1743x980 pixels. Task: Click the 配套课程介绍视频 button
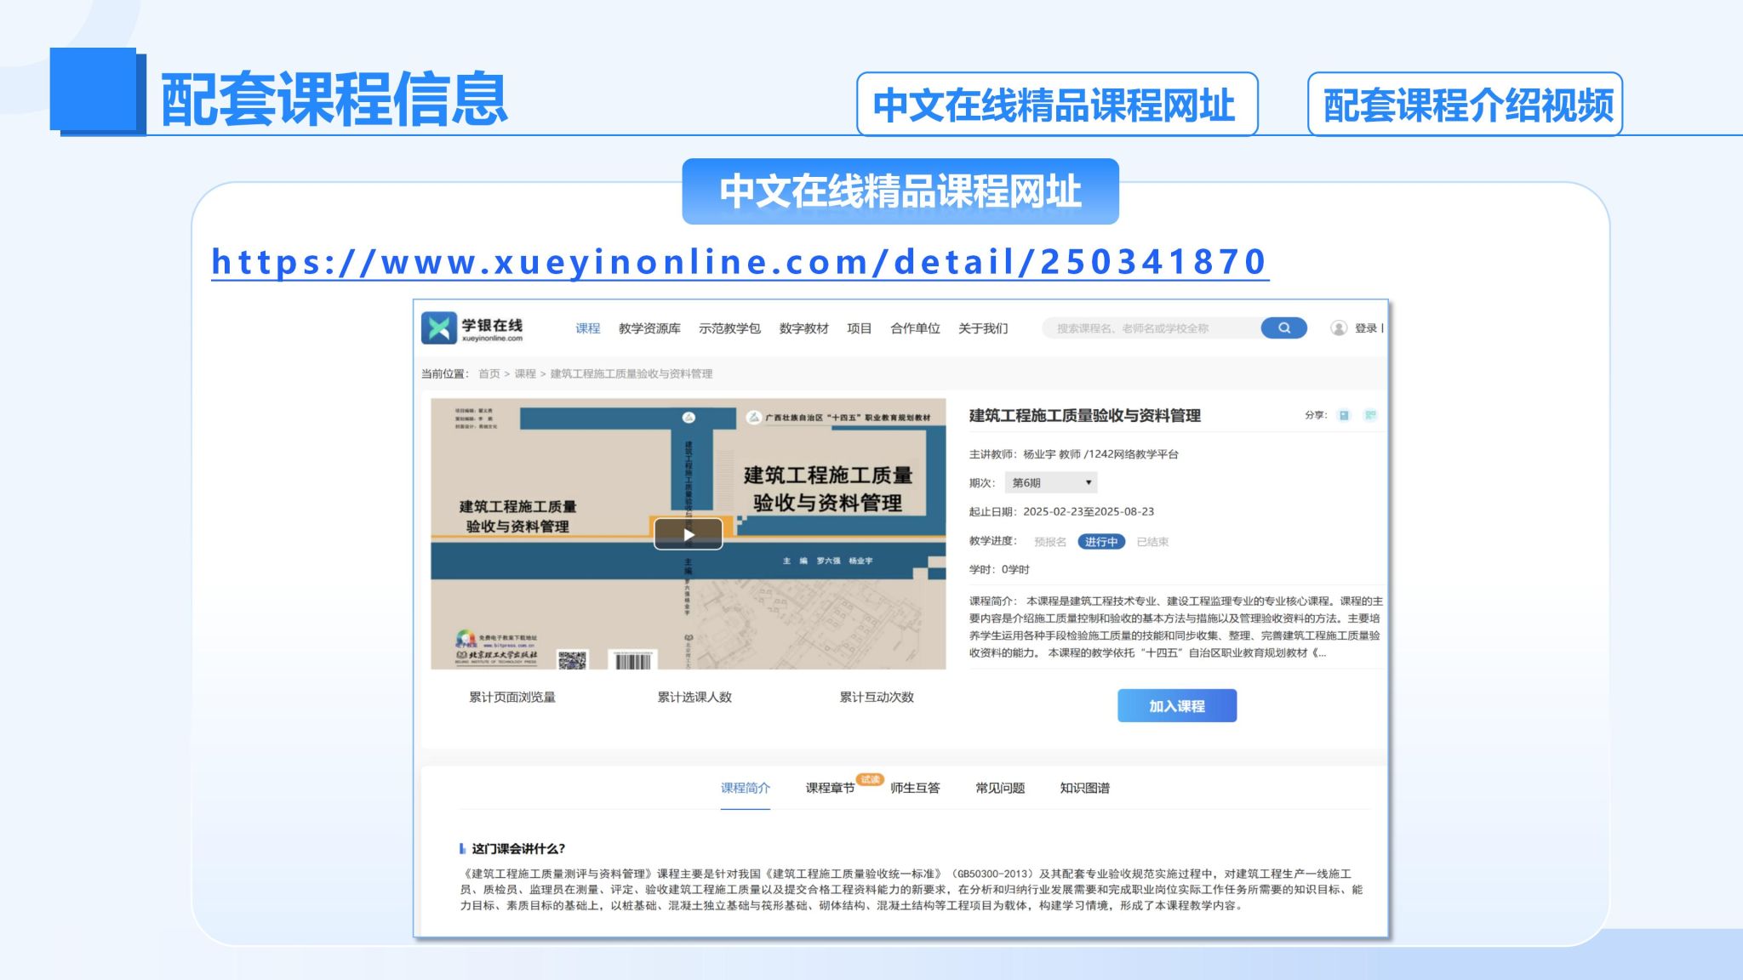1465,105
